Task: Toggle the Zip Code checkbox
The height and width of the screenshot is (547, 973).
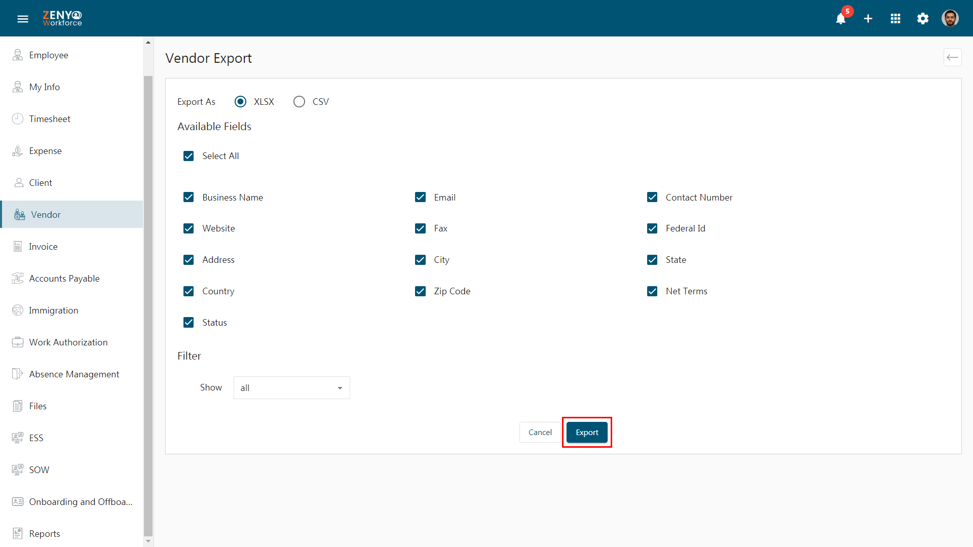Action: 420,291
